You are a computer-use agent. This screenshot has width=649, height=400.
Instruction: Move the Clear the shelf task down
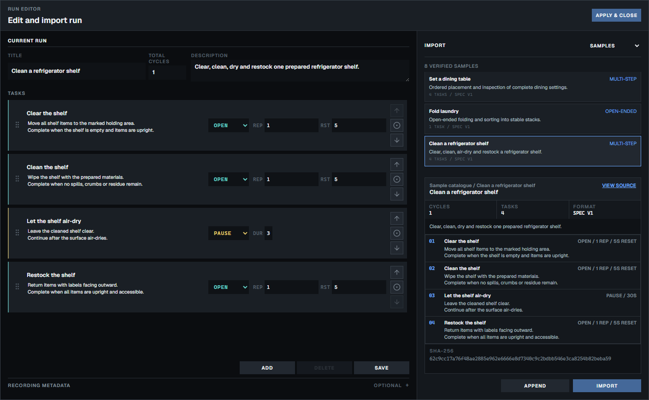coord(397,140)
